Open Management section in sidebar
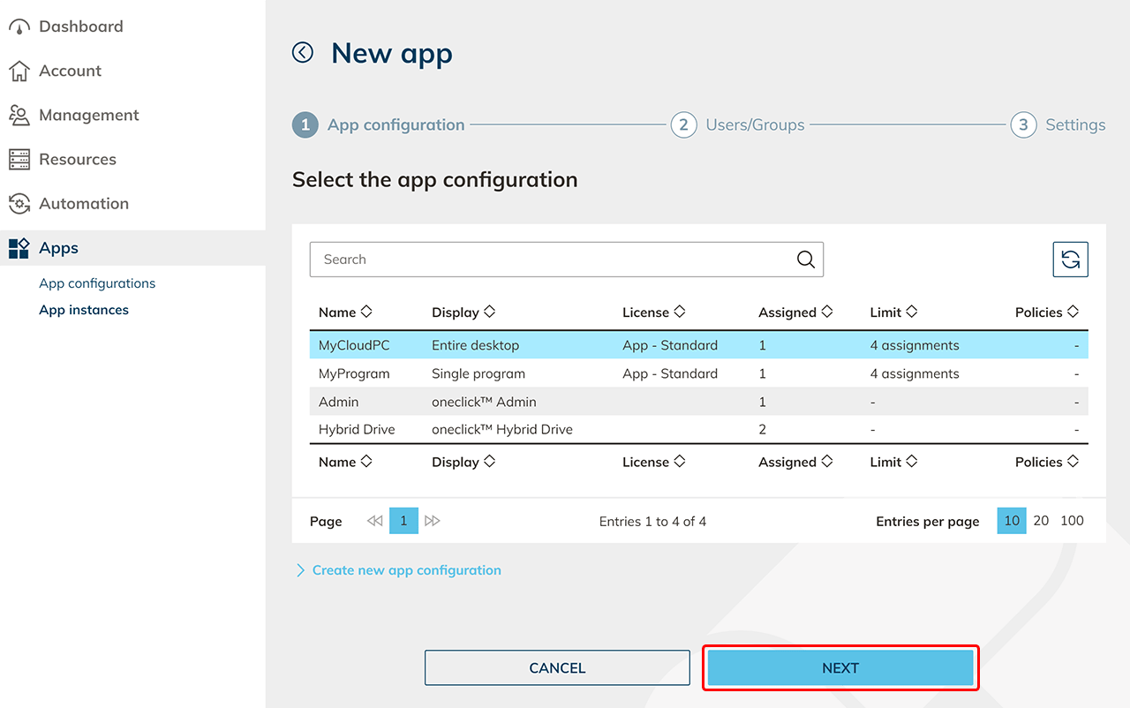 (x=88, y=115)
